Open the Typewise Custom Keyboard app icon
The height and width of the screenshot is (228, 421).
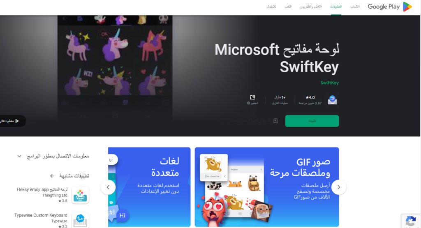click(x=80, y=220)
